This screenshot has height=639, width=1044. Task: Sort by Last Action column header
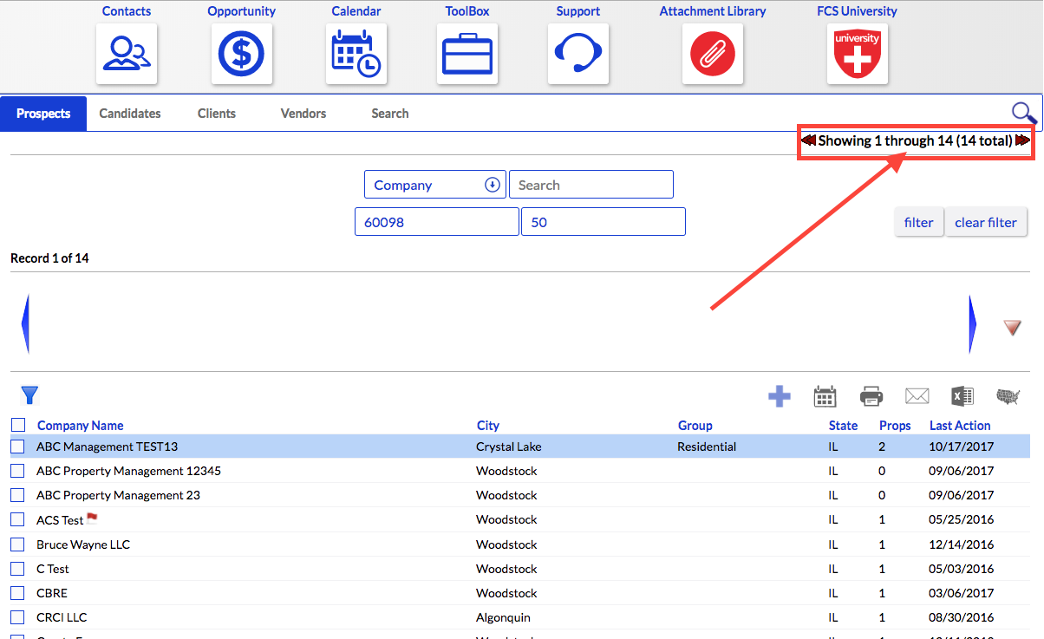pyautogui.click(x=960, y=425)
